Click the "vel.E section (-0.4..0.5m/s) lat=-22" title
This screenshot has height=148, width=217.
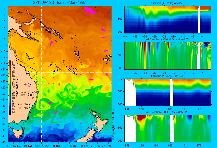tap(167, 112)
